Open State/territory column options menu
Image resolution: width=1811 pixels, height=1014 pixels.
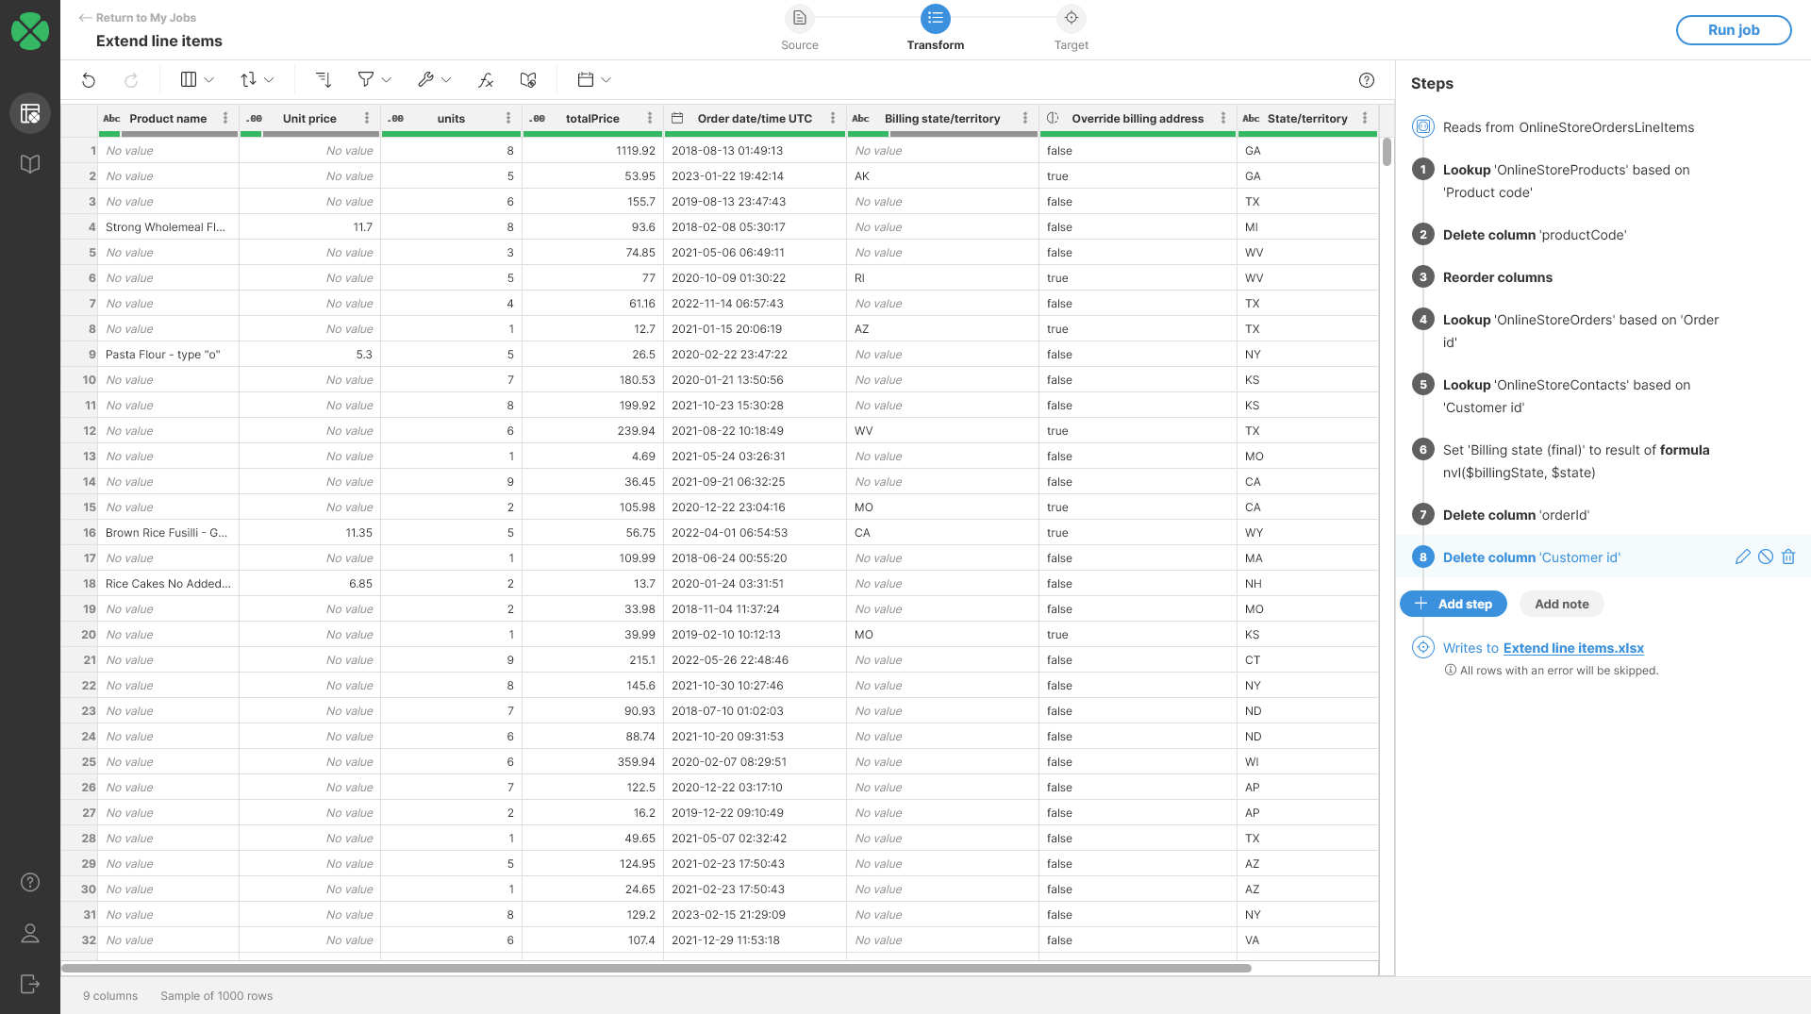coord(1365,118)
